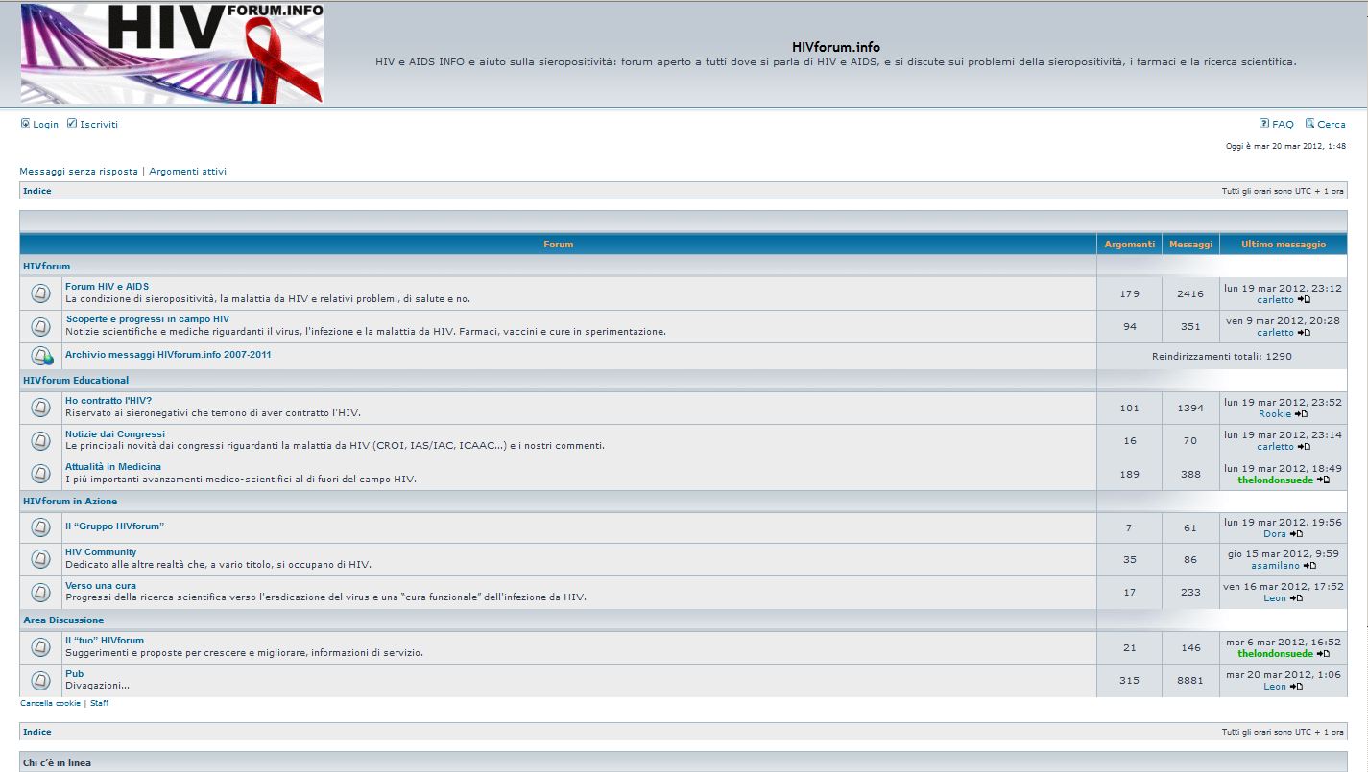The height and width of the screenshot is (772, 1368).
Task: Show Messaggi senza risposta
Action: pyautogui.click(x=79, y=172)
